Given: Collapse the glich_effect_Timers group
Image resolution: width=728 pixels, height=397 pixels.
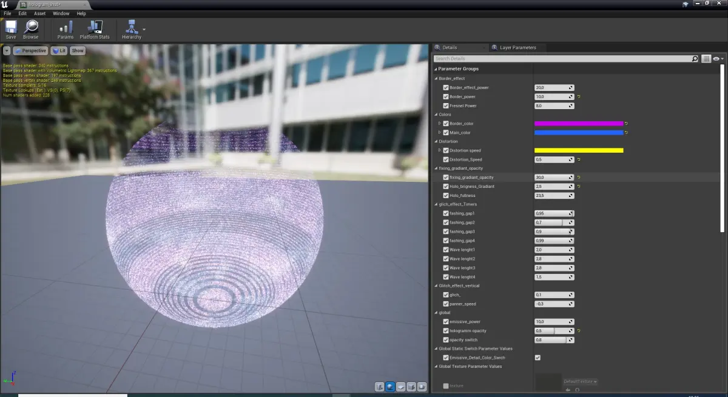Looking at the screenshot, I should click(x=436, y=204).
